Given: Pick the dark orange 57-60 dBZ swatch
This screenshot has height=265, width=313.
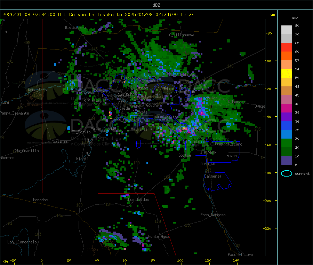Looking at the screenshot, I should pyautogui.click(x=287, y=56).
